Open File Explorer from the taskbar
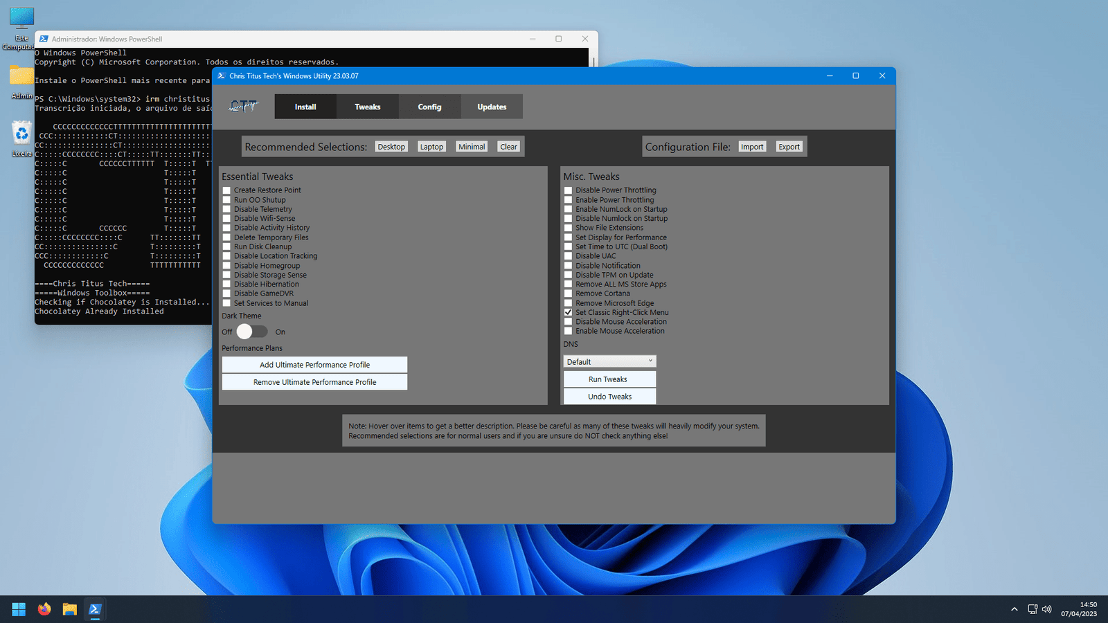Screen dimensions: 1108x623 click(70, 609)
